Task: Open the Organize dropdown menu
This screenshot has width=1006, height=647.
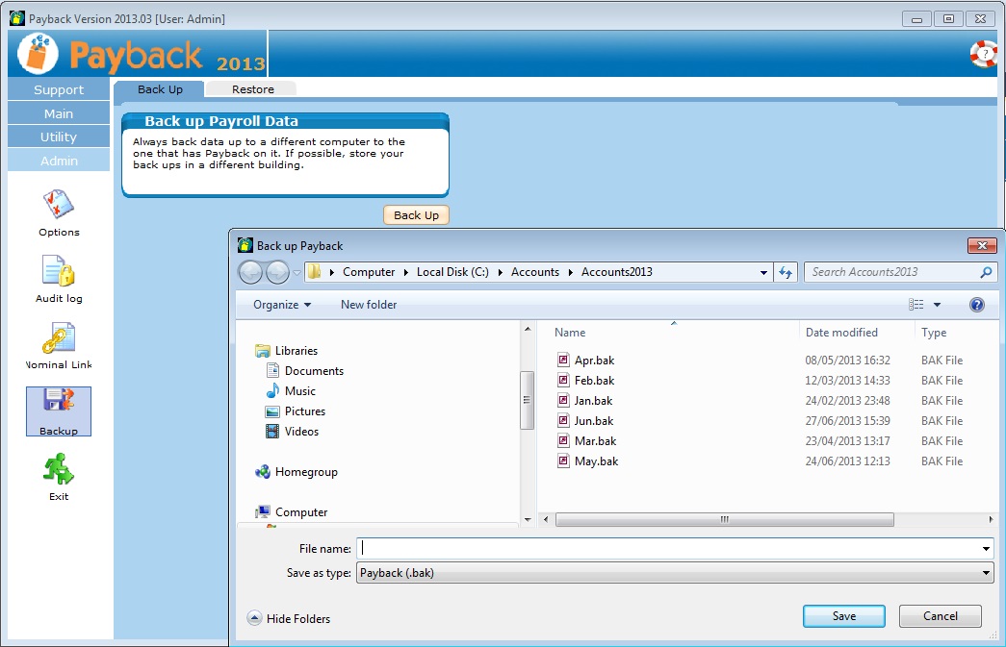Action: pyautogui.click(x=282, y=305)
